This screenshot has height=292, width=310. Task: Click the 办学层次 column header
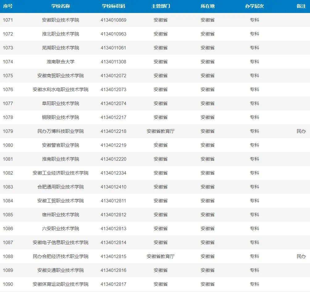[254, 6]
